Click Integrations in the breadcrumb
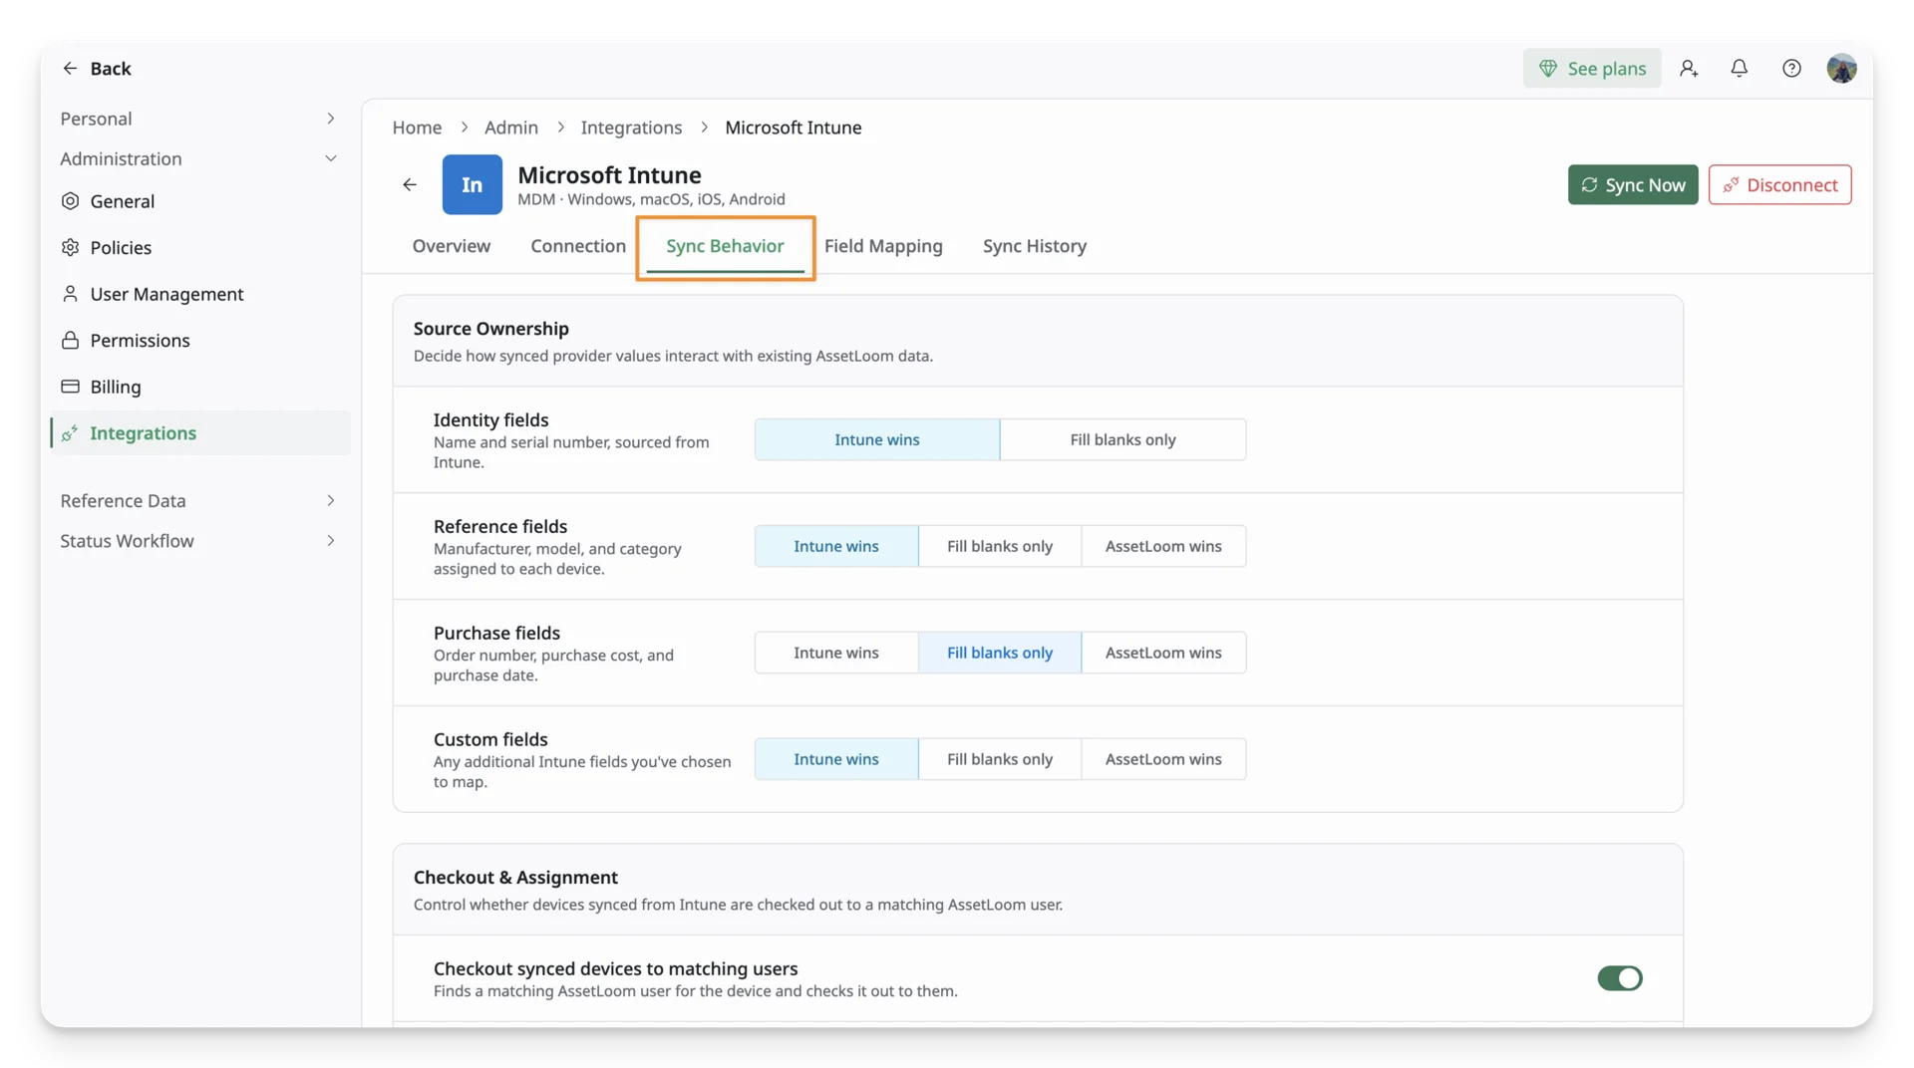The height and width of the screenshot is (1068, 1914). pyautogui.click(x=631, y=128)
